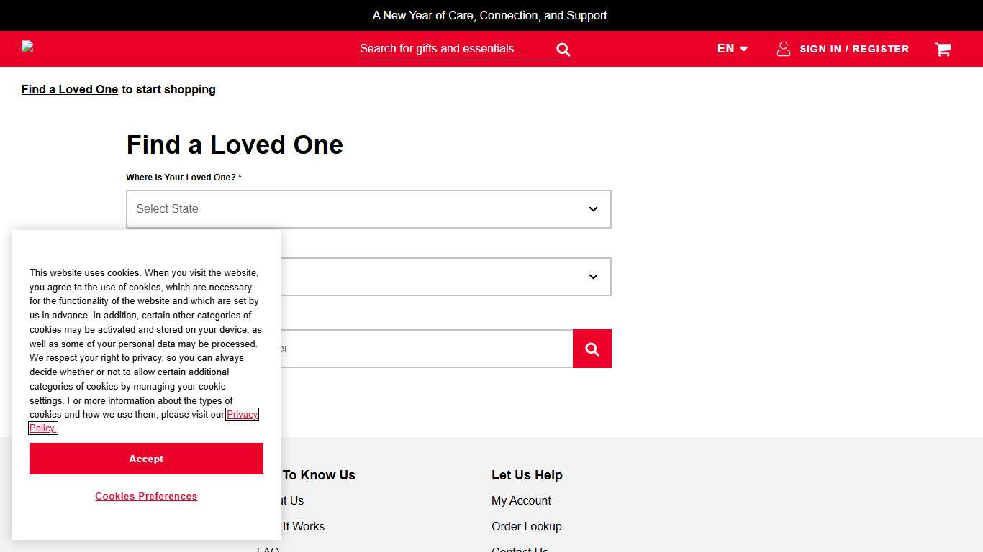Go to My Account in footer
This screenshot has height=552, width=983.
point(521,501)
